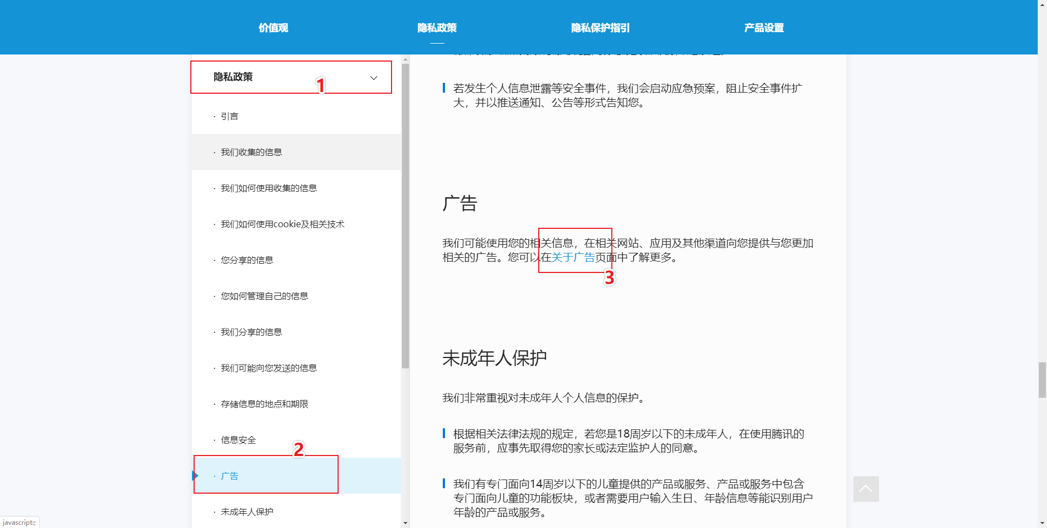
Task: Click the back-to-top arrow button
Action: [x=866, y=489]
